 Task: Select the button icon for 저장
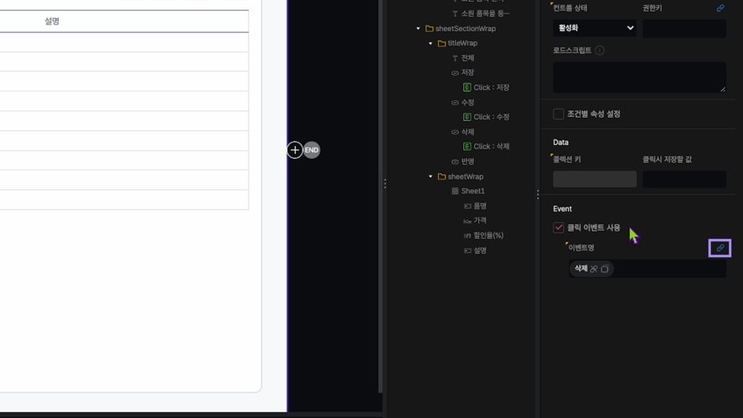[455, 73]
